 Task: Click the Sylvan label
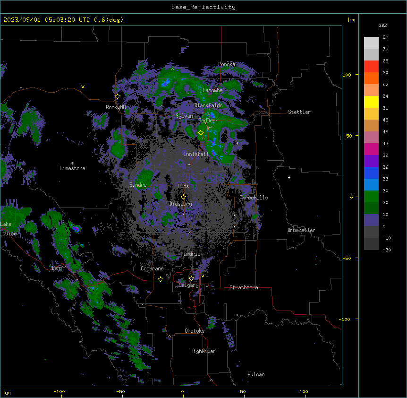(x=184, y=116)
